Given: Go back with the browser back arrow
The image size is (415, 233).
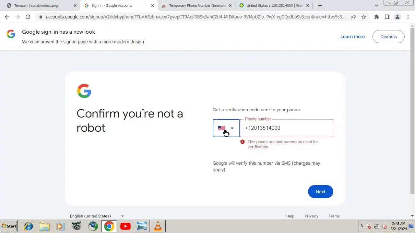Looking at the screenshot, I should pyautogui.click(x=7, y=17).
